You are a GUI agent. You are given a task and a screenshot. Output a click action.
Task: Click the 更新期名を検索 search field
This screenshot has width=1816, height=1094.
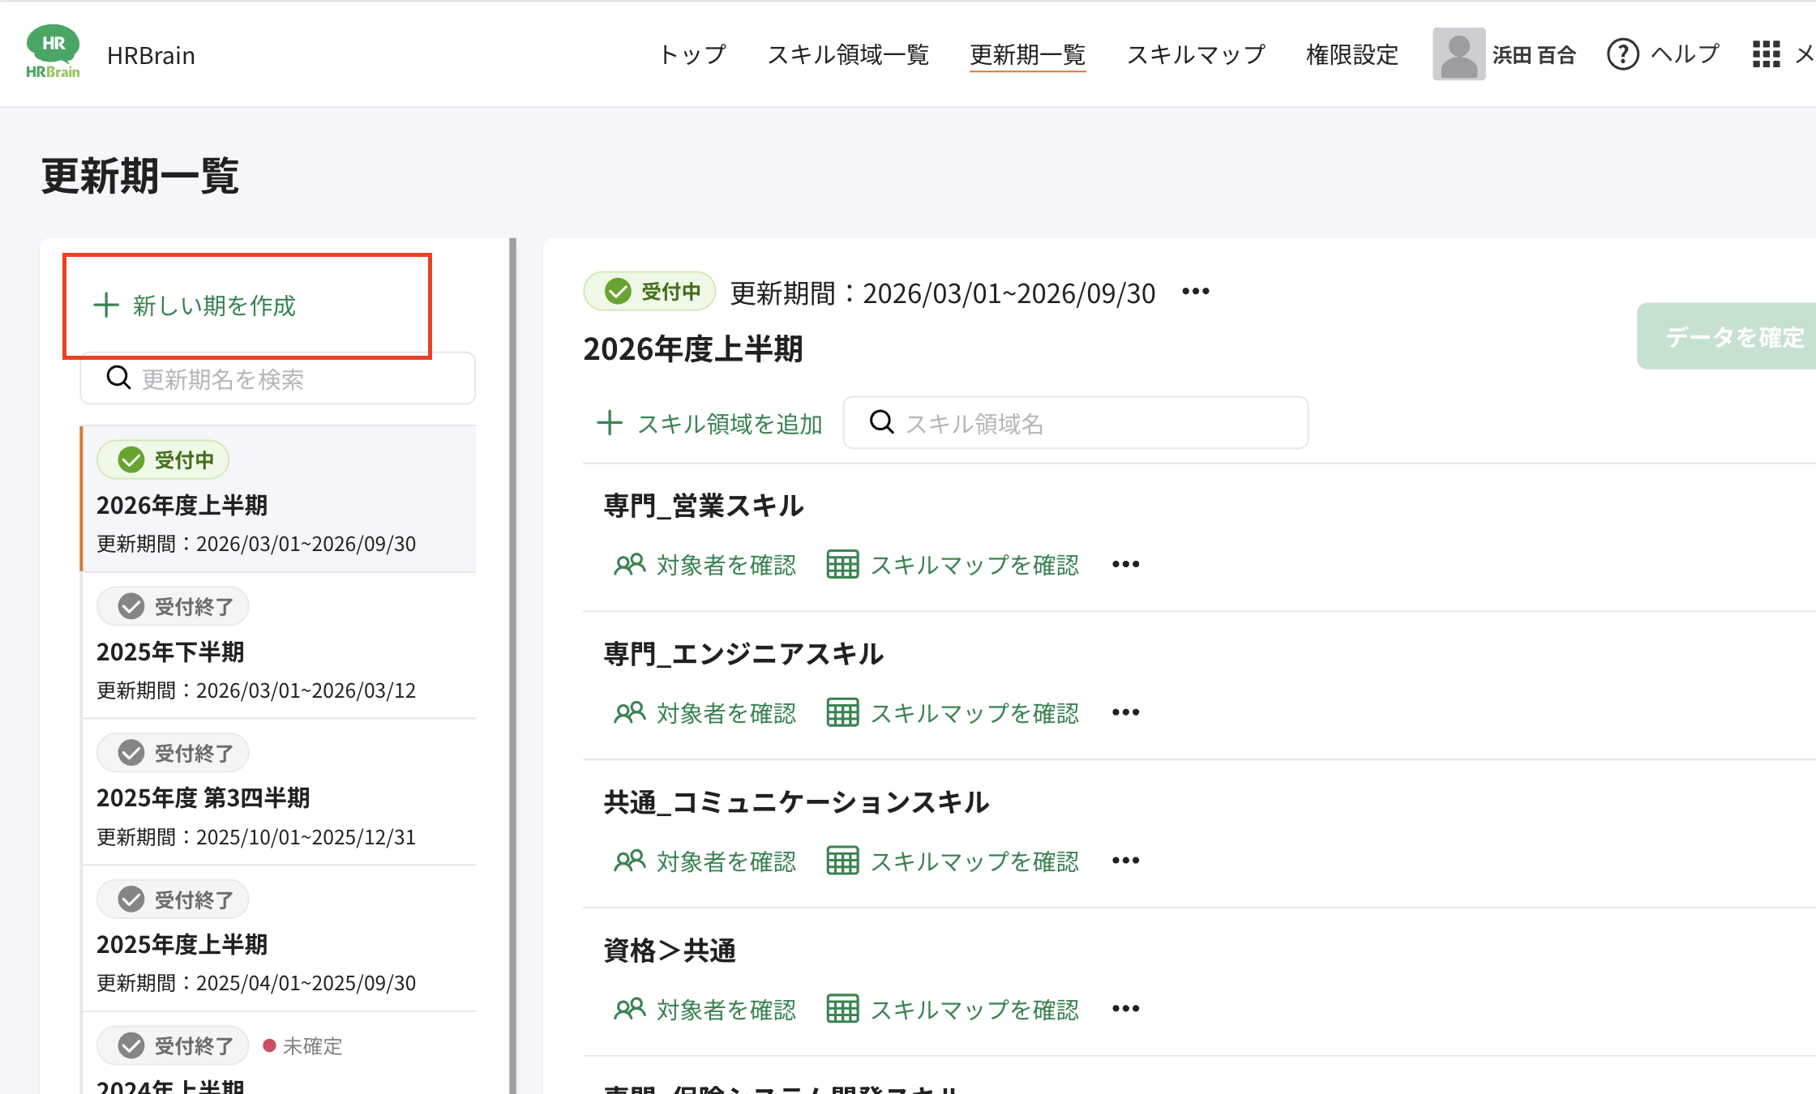(x=278, y=378)
